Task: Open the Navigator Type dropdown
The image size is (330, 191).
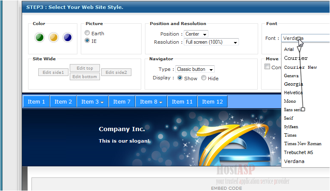Action: 195,69
